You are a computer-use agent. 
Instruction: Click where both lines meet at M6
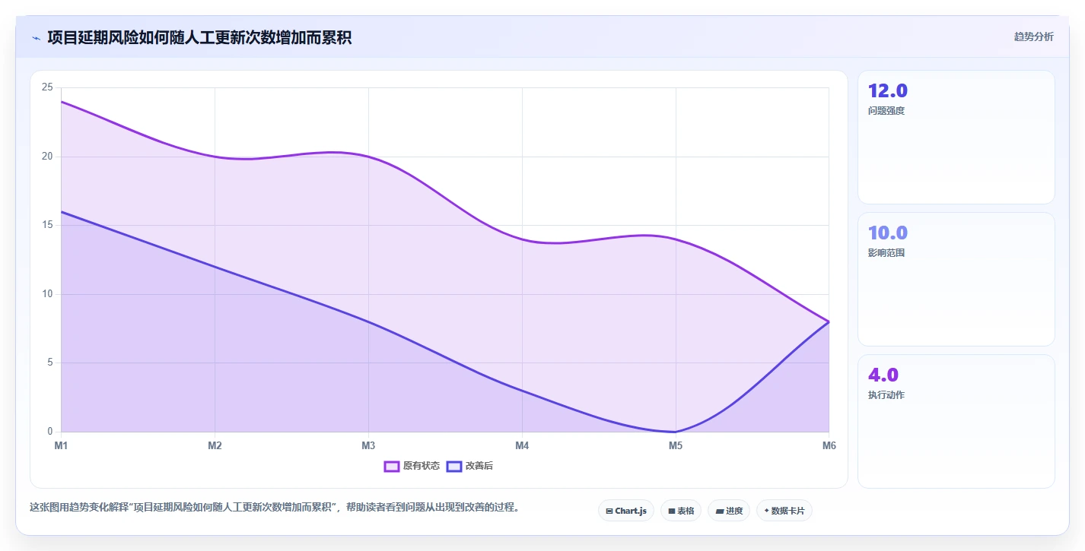(x=829, y=321)
